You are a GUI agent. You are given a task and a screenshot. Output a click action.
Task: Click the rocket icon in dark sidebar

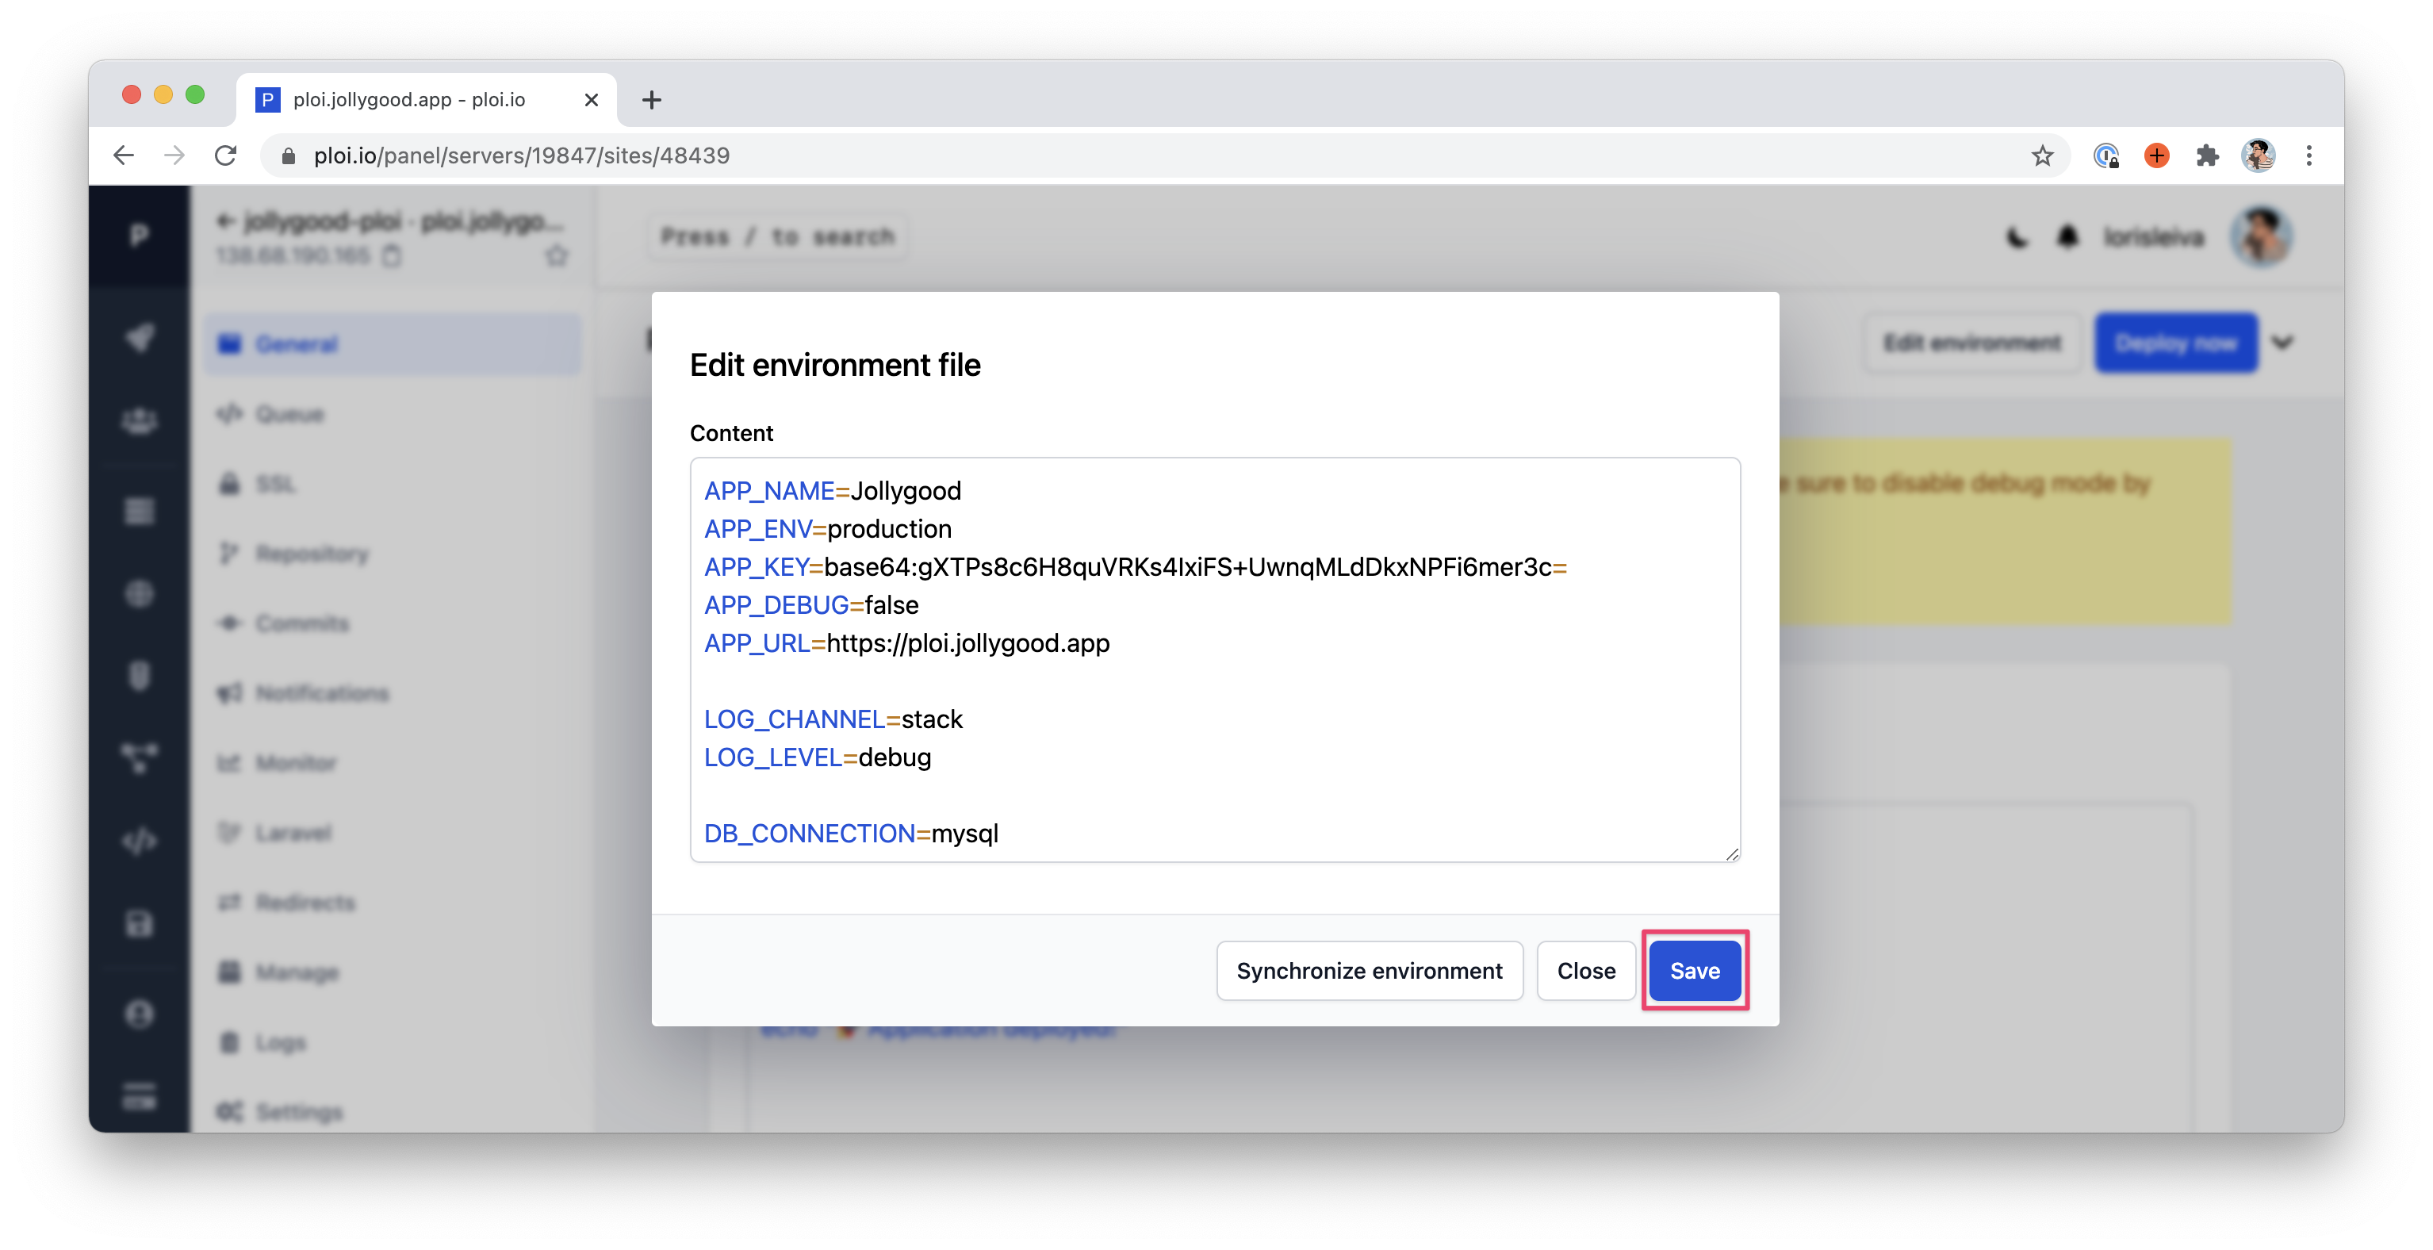click(x=140, y=337)
